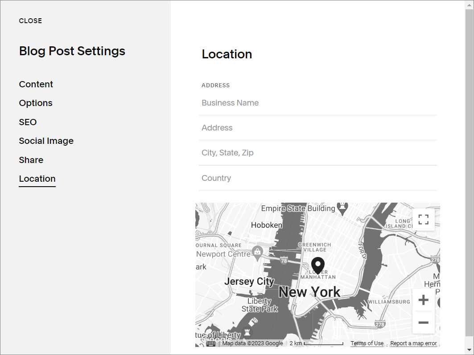Select the Share settings section

tap(31, 160)
